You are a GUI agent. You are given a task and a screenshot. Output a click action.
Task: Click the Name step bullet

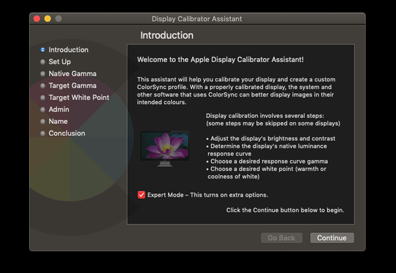point(43,121)
